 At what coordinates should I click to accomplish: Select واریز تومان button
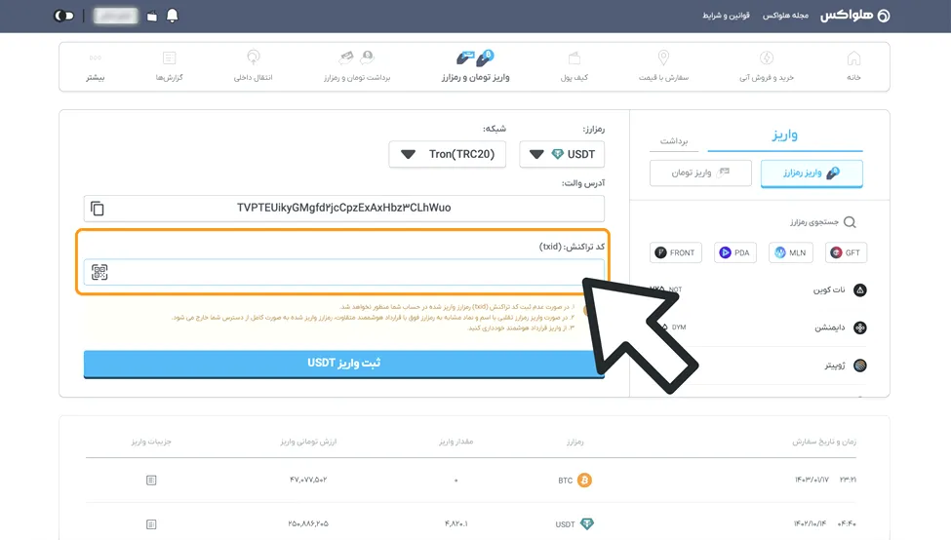click(x=700, y=173)
